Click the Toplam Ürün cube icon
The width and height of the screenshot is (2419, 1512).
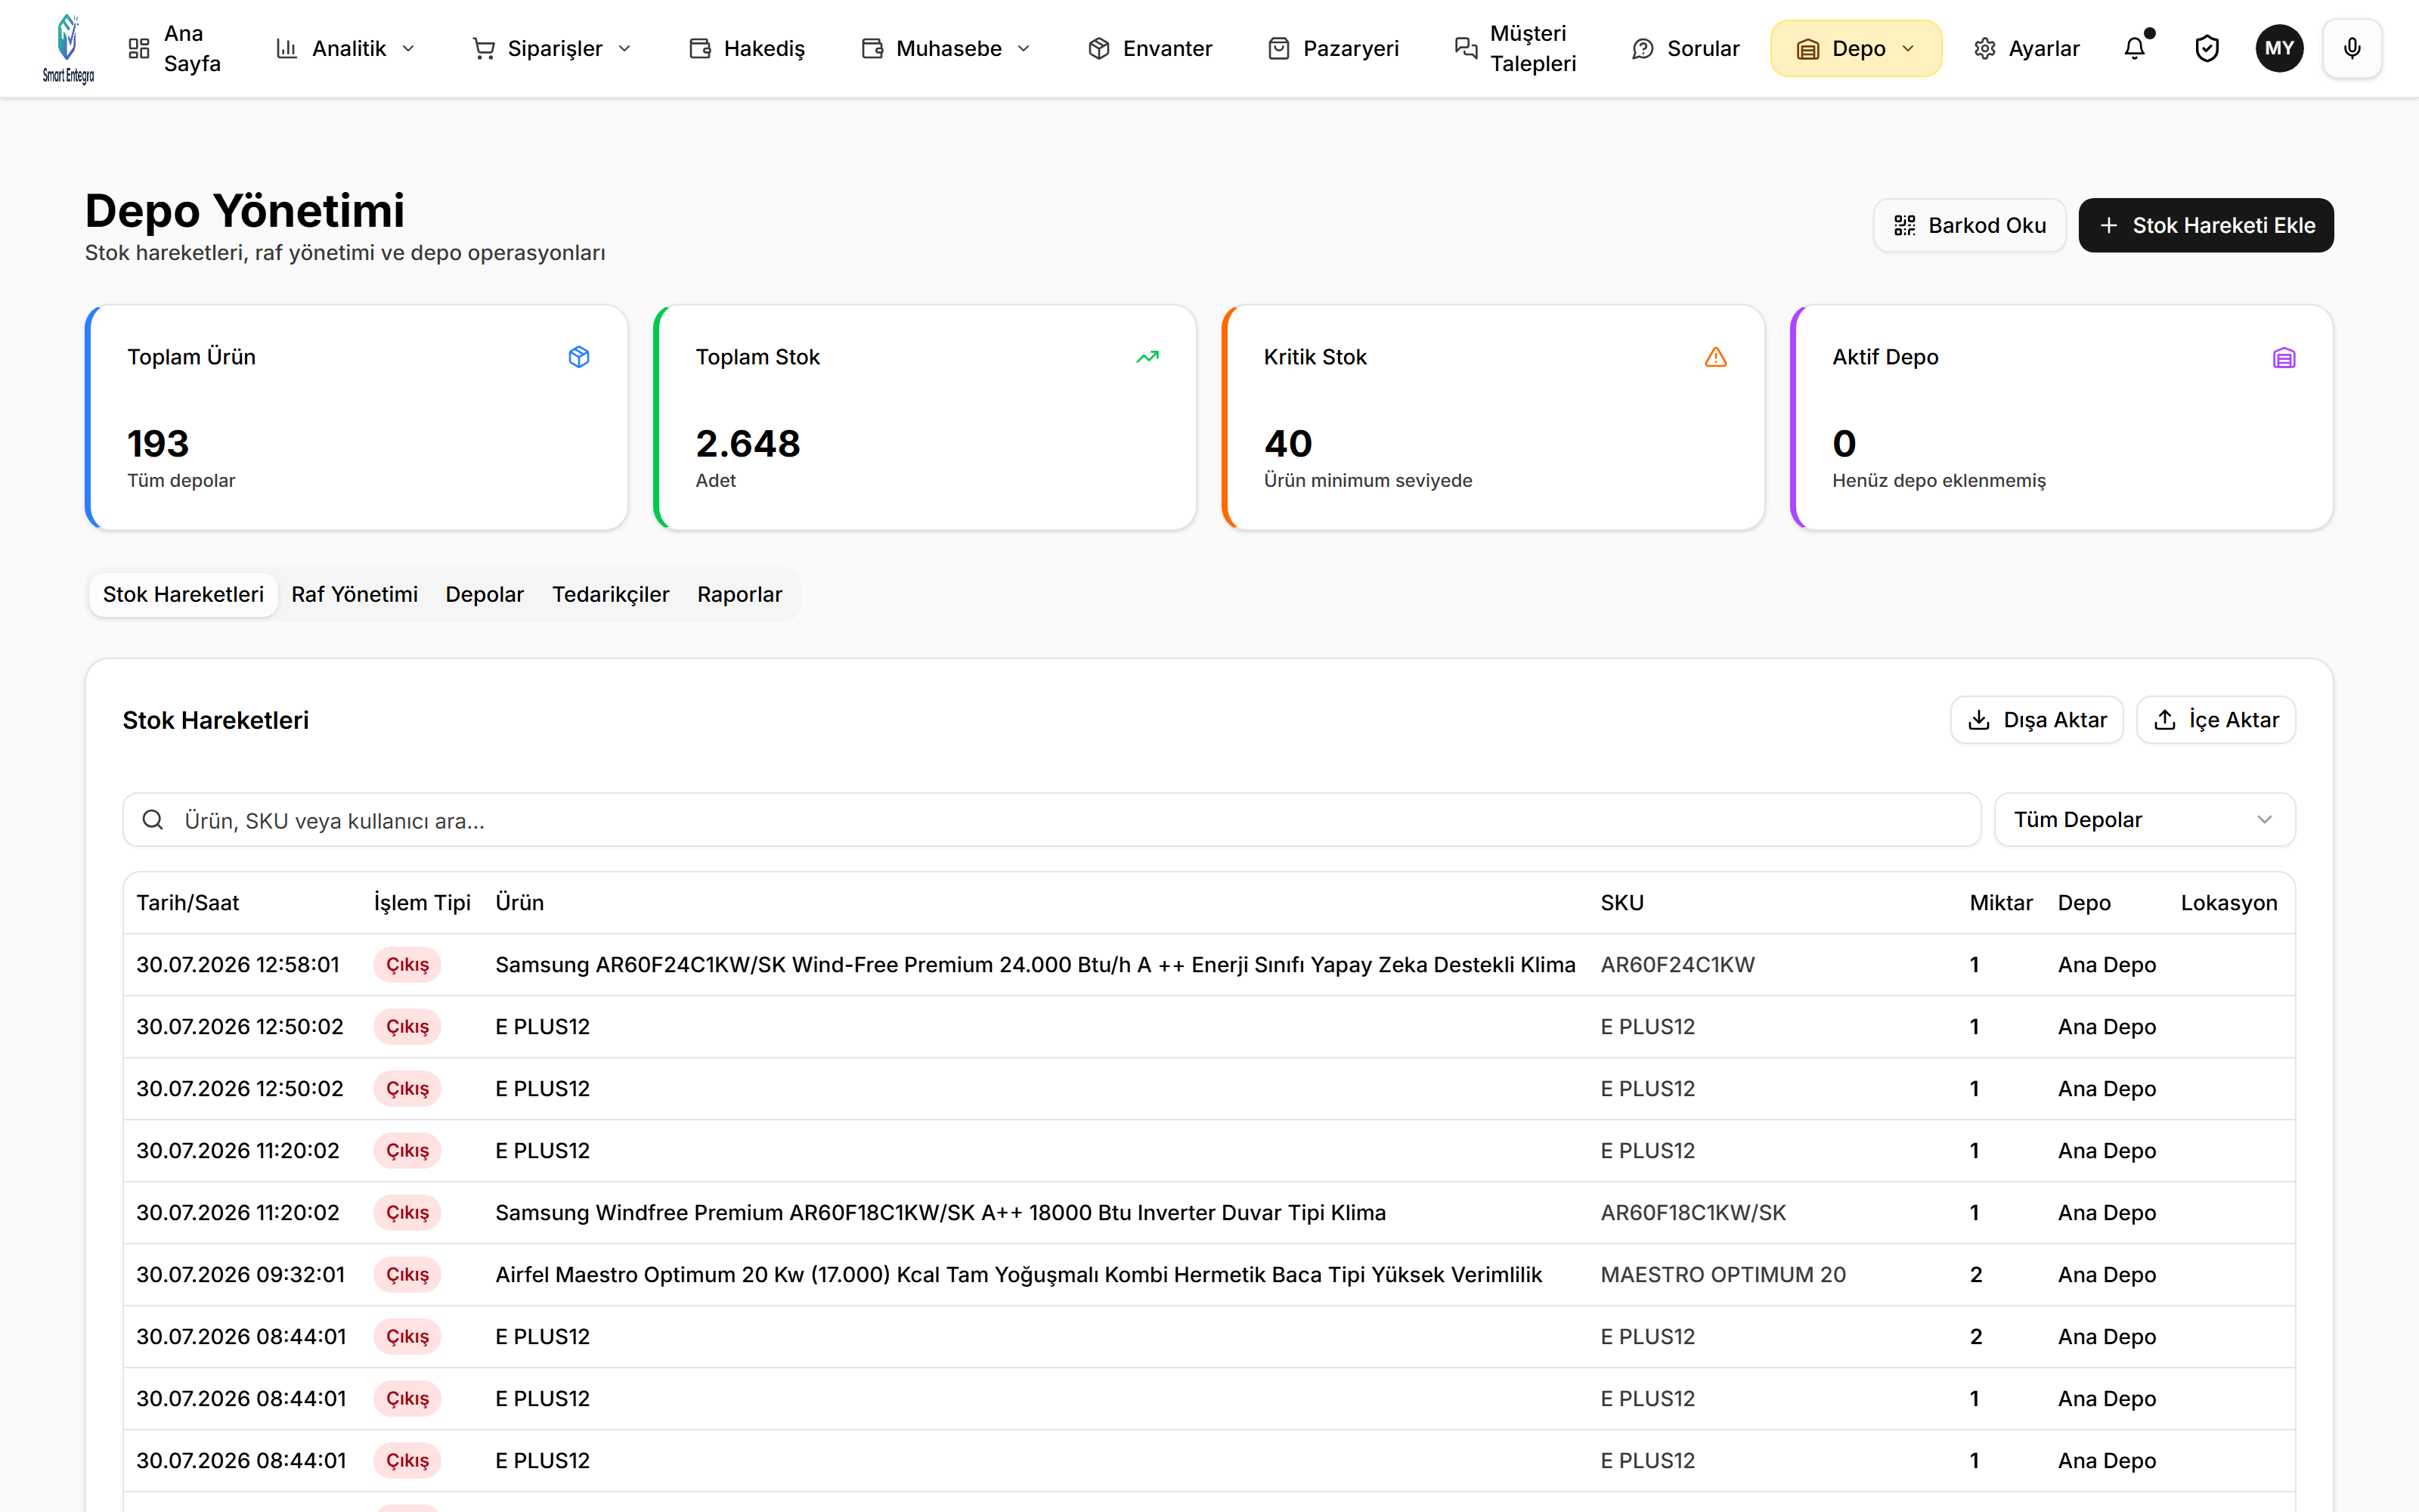coord(579,357)
